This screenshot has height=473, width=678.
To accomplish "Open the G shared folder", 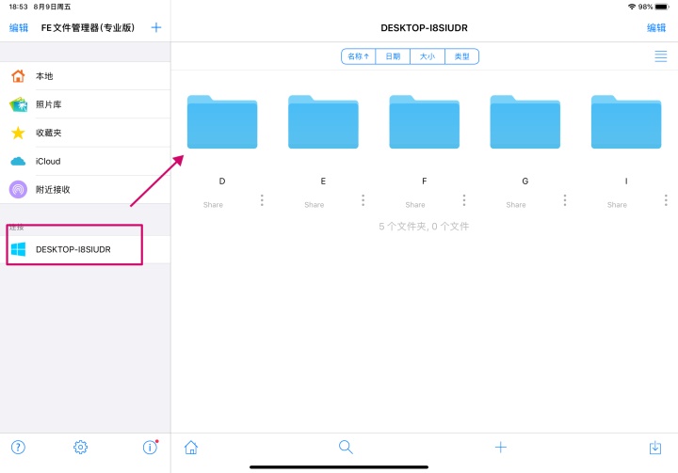I will tap(525, 122).
